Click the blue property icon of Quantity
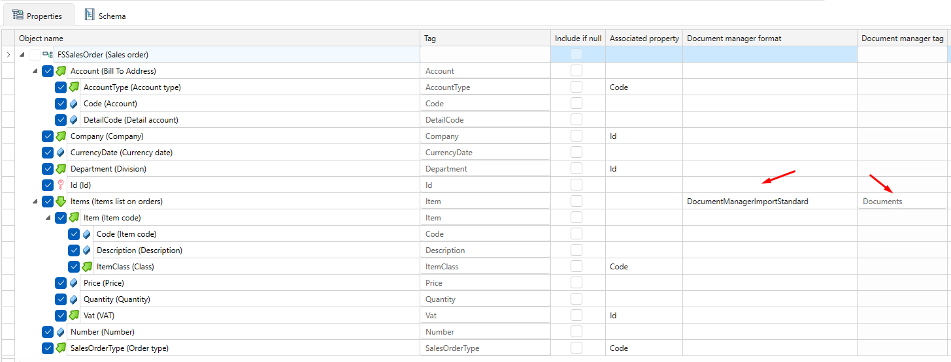Screen dimensions: 951x362 click(x=74, y=299)
